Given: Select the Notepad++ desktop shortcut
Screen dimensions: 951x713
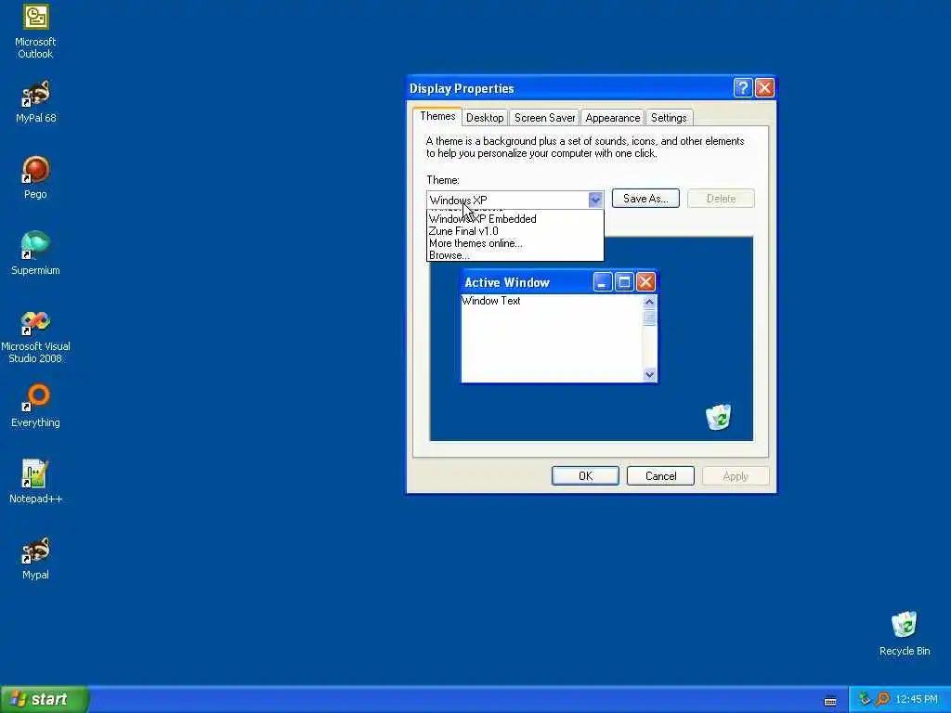Looking at the screenshot, I should [35, 482].
